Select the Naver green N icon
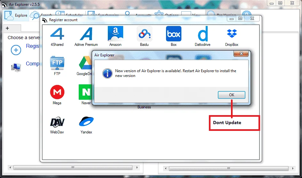This screenshot has height=178, width=302. (x=85, y=92)
